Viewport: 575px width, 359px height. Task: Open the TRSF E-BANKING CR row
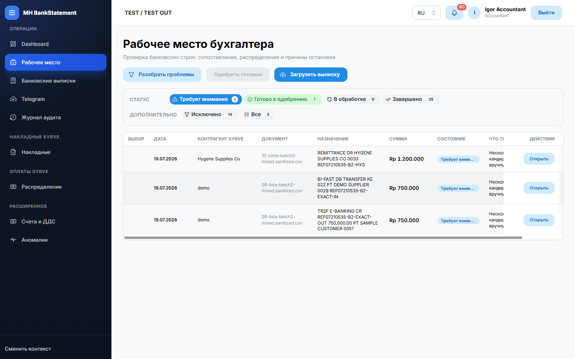pos(539,220)
